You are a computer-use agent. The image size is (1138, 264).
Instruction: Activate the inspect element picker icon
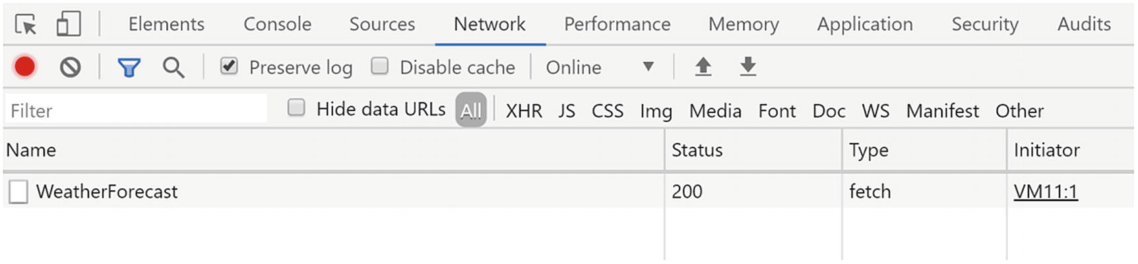coord(26,24)
